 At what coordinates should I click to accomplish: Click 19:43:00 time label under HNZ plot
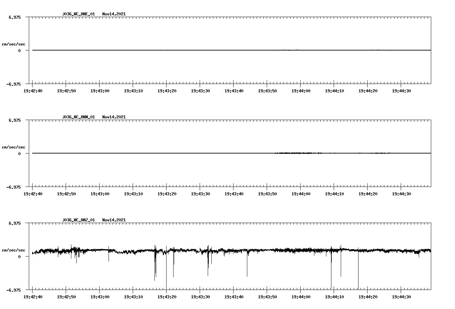[100, 297]
